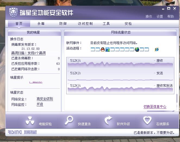Maximize the Rising security window
This screenshot has height=142, width=180.
[x=169, y=8]
